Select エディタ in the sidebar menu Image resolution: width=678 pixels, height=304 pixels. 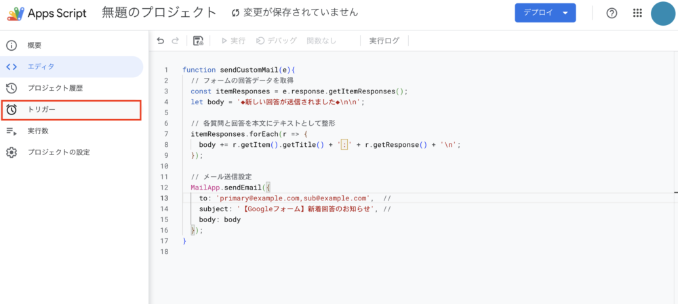(x=41, y=66)
